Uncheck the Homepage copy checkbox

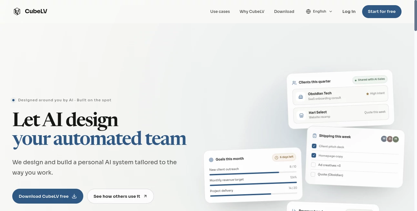click(x=313, y=155)
